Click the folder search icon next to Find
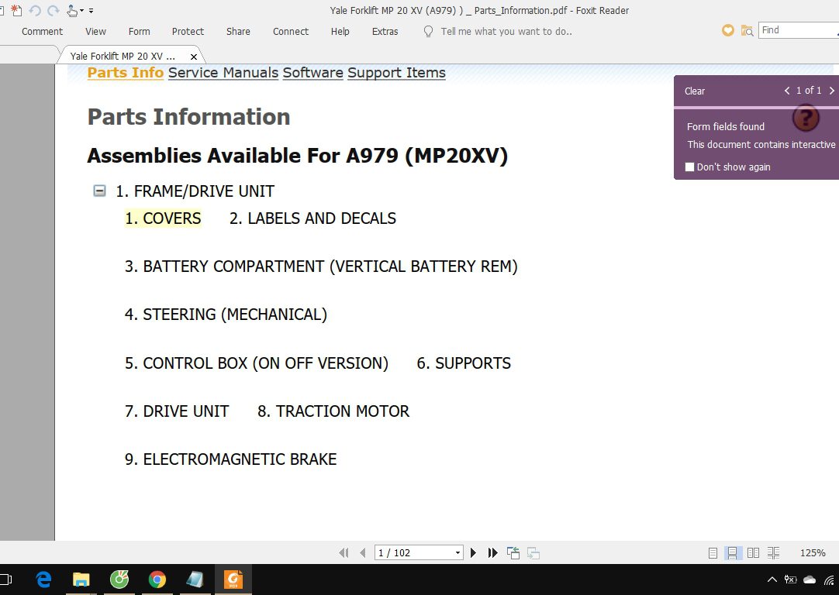 point(747,30)
